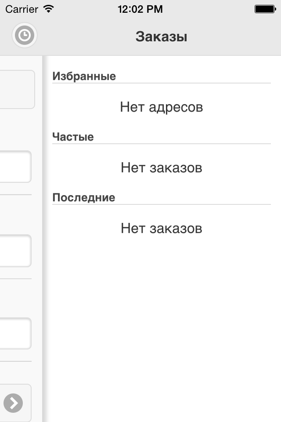Screen dimensions: 281x422
Task: Tap Нет заказов under Последние
Action: pyautogui.click(x=161, y=228)
